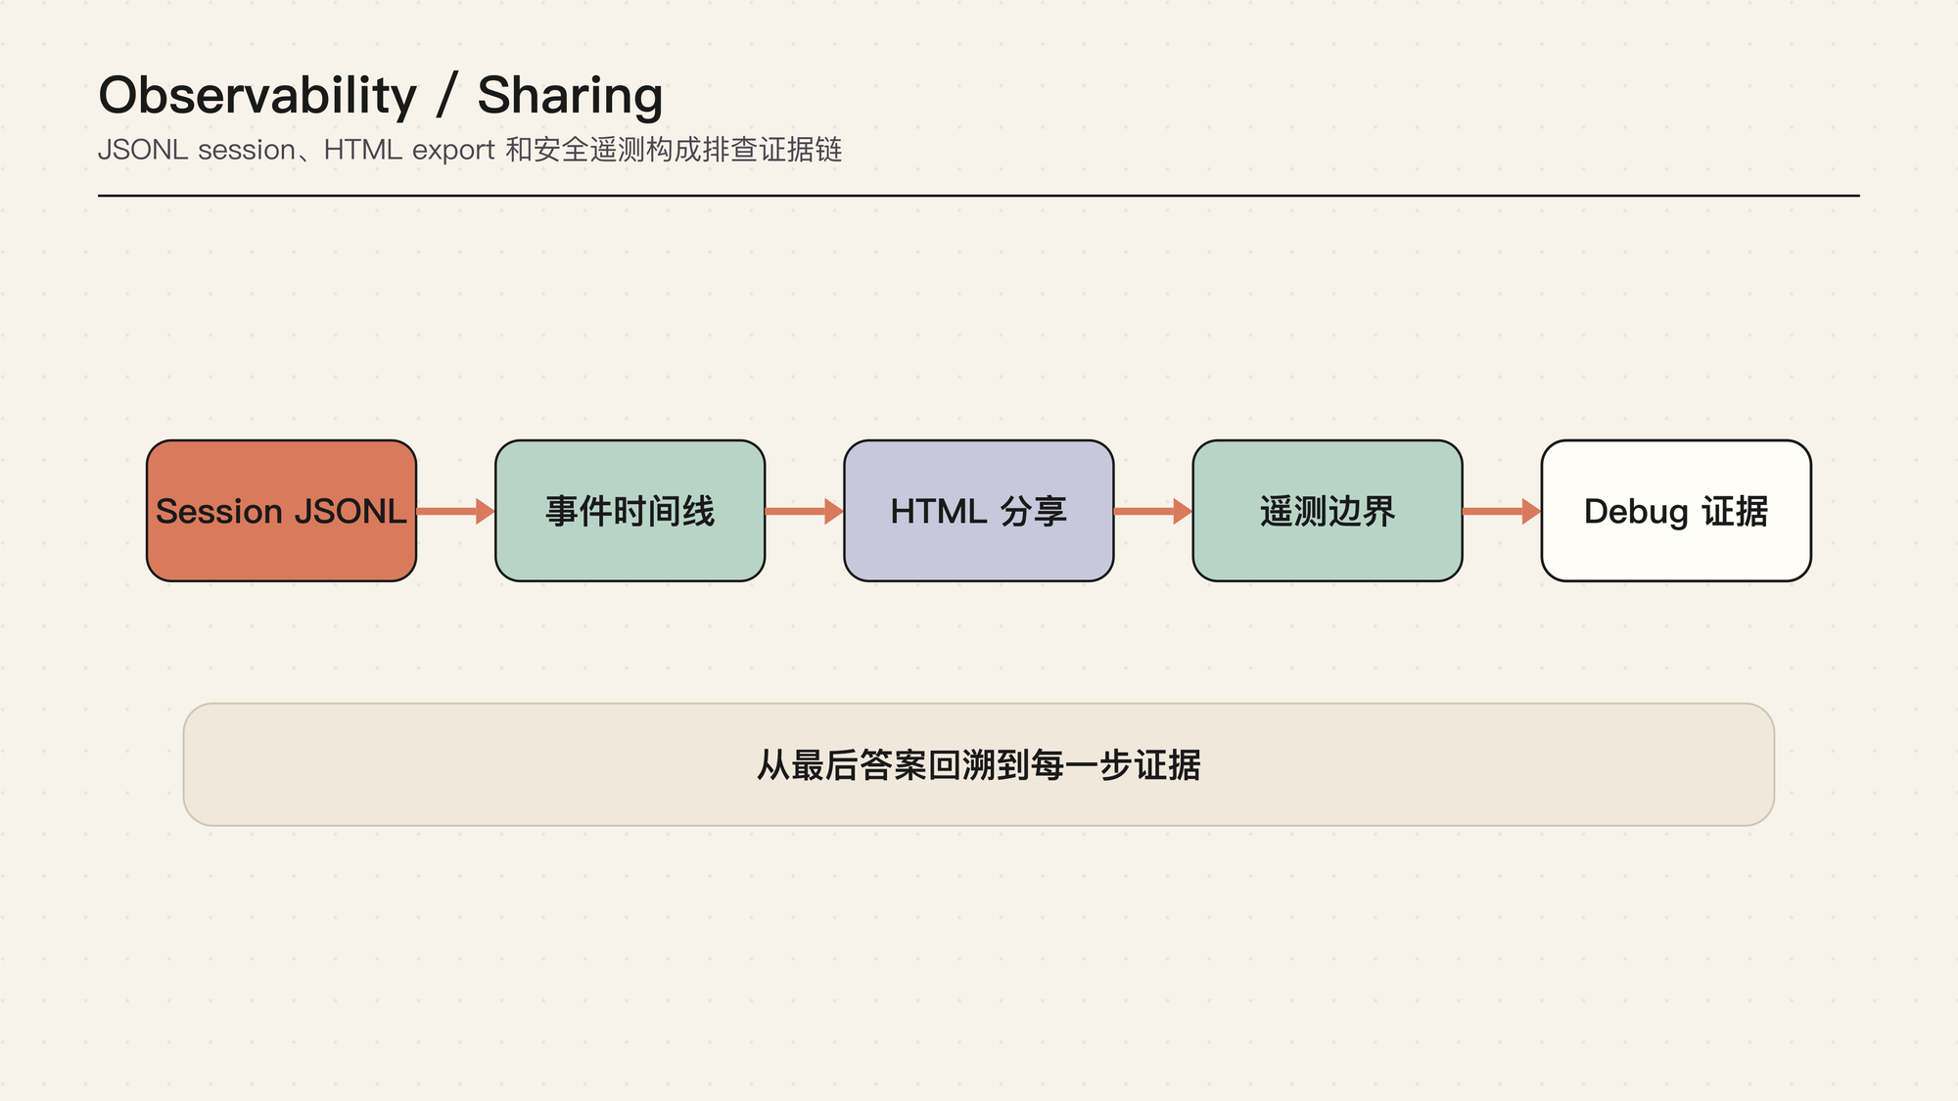1958x1101 pixels.
Task: Select the 遥测边界 box
Action: pos(1327,511)
